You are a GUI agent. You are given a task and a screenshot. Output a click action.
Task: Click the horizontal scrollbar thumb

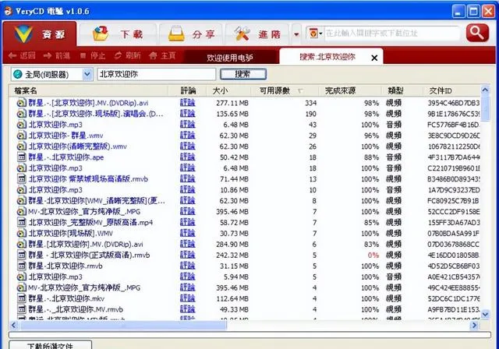pyautogui.click(x=123, y=325)
